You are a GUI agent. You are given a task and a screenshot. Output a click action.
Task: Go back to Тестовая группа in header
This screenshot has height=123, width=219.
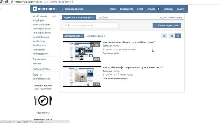pos(73,9)
